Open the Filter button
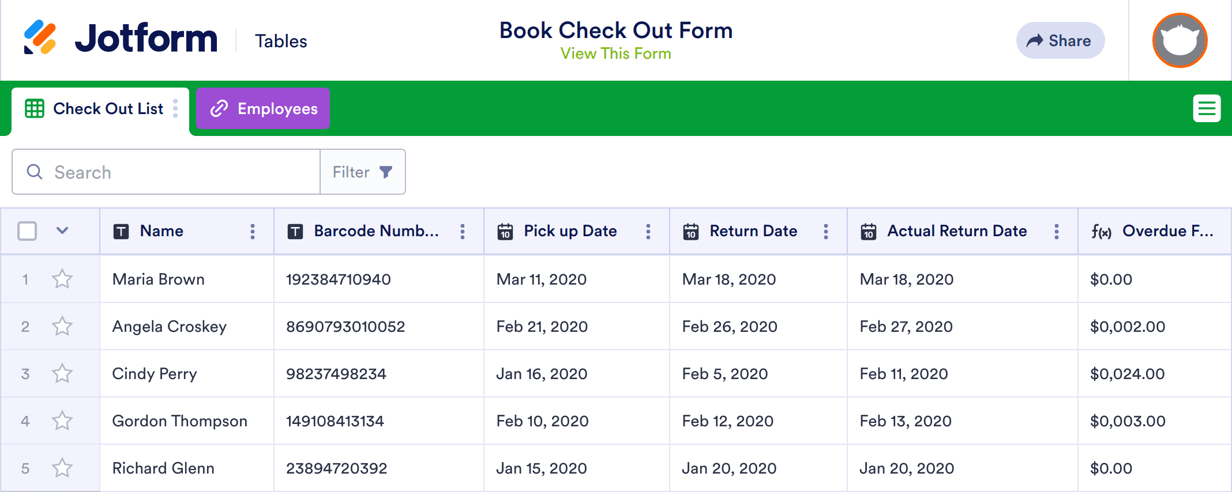This screenshot has width=1232, height=492. [363, 172]
